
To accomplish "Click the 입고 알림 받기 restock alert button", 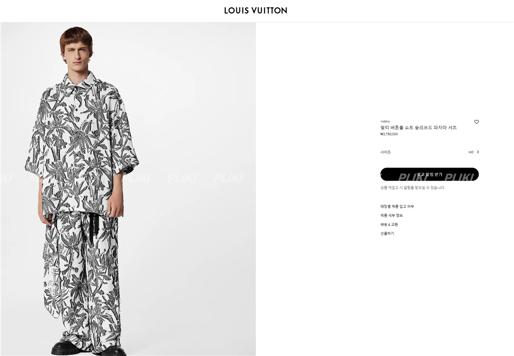I will [x=429, y=174].
